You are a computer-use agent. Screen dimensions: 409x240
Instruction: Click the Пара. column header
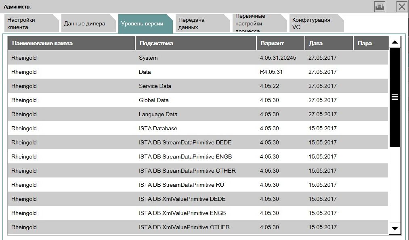point(371,43)
